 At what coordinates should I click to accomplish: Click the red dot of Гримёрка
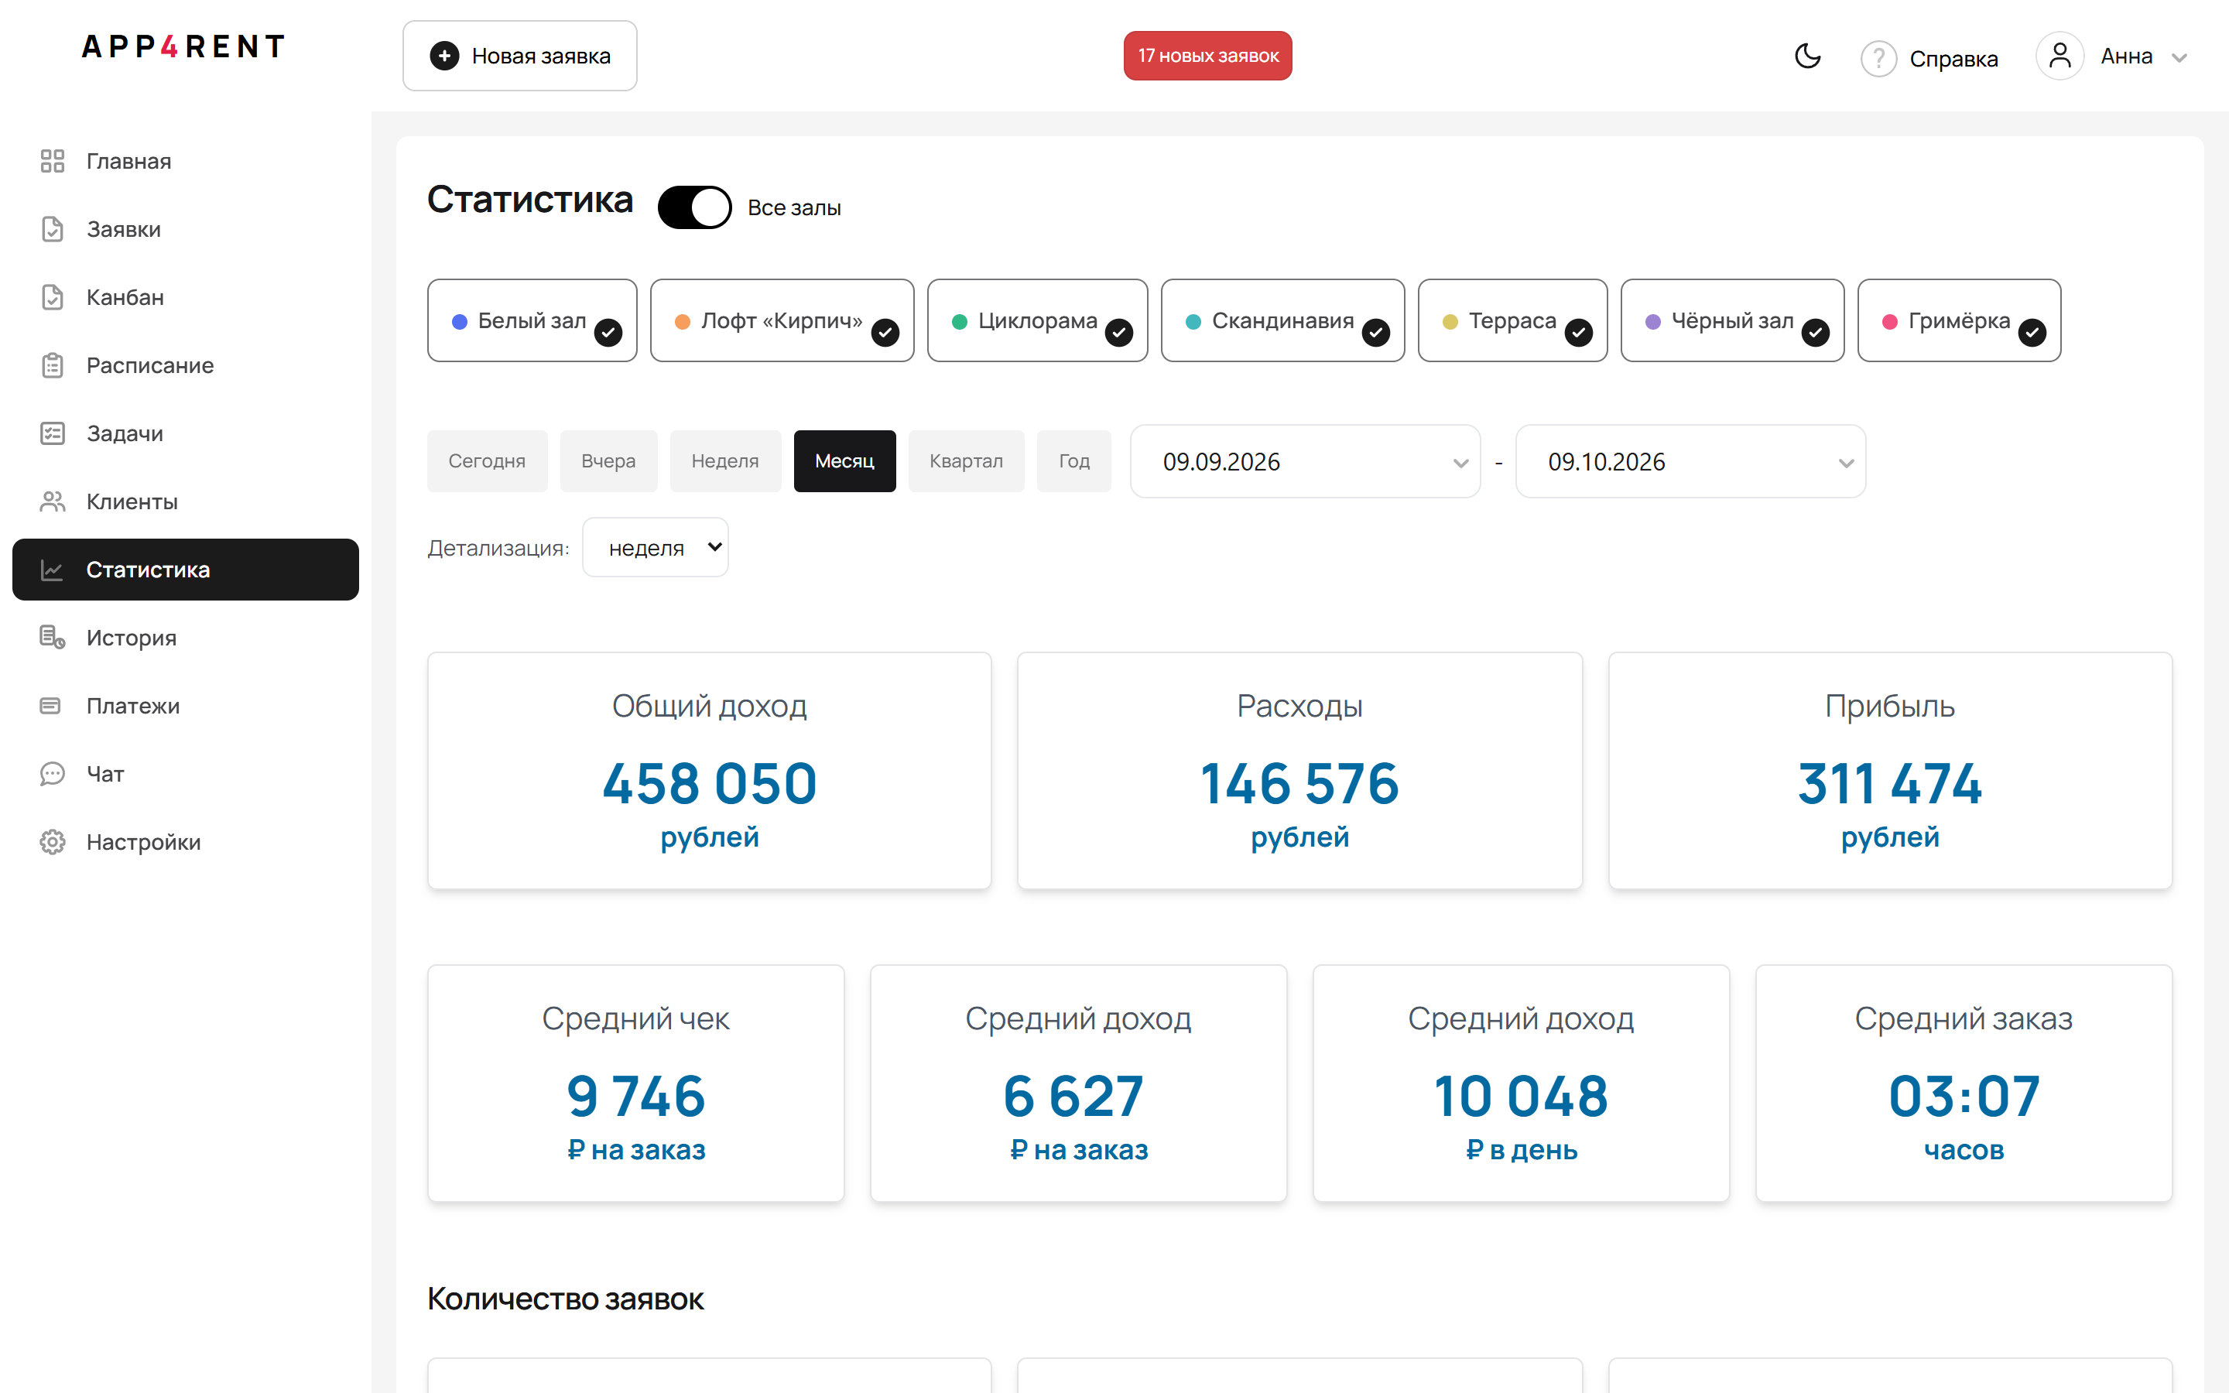click(x=1889, y=321)
